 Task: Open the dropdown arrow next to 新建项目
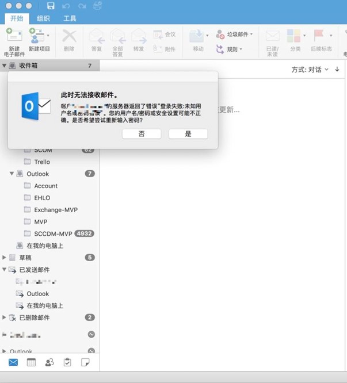(x=48, y=36)
